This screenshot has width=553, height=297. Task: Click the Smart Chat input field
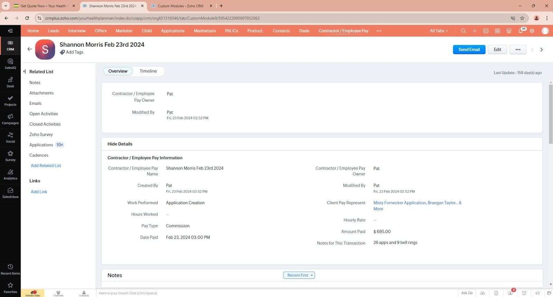(x=276, y=293)
